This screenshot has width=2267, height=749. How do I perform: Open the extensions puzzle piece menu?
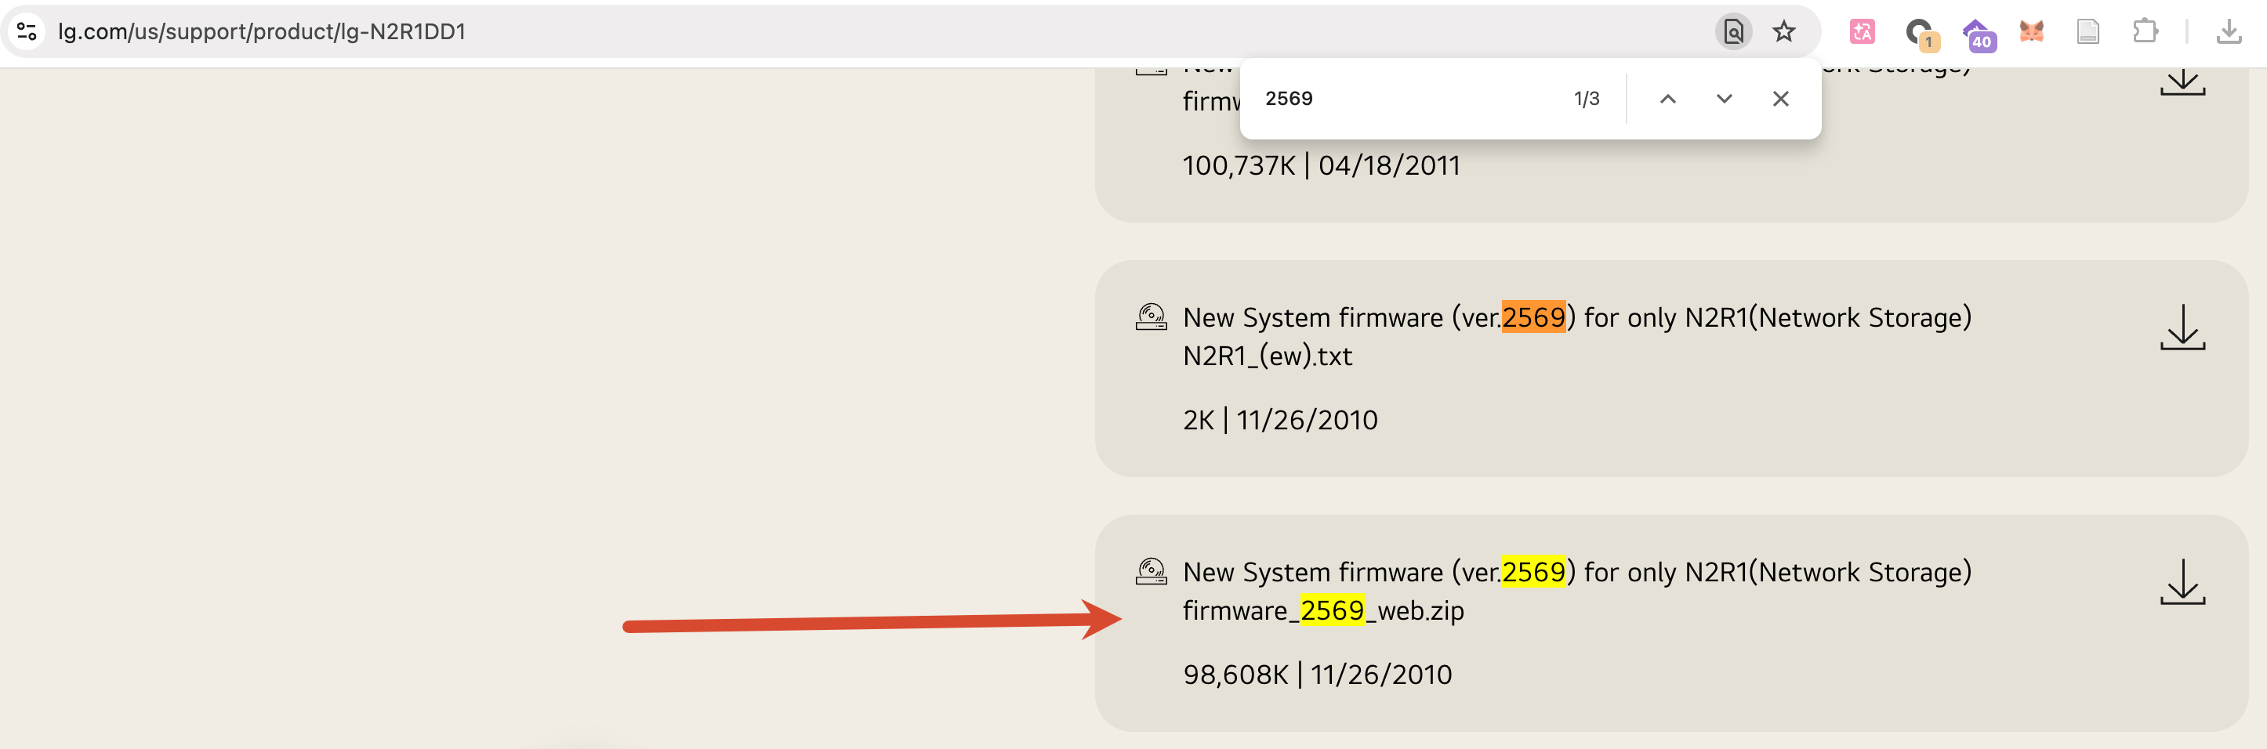[2145, 31]
